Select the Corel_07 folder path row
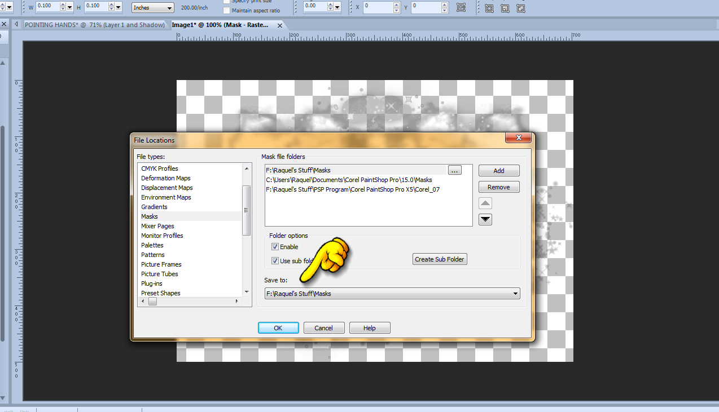This screenshot has height=412, width=719. click(368, 189)
